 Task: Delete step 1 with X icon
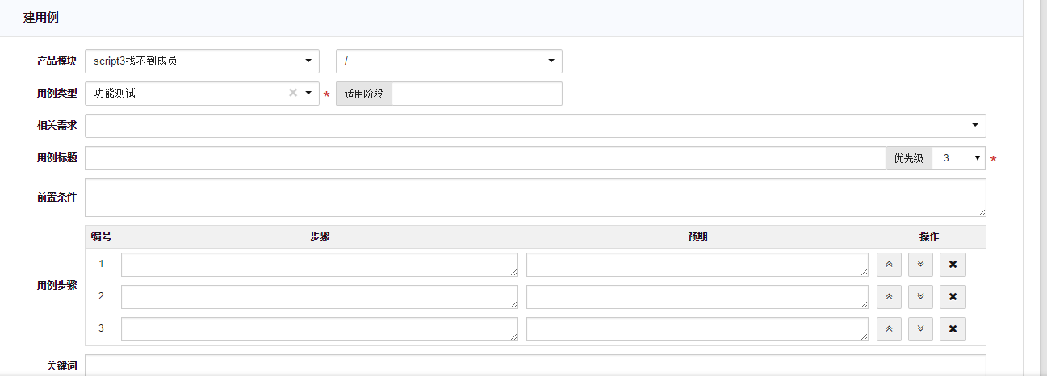[x=953, y=265]
